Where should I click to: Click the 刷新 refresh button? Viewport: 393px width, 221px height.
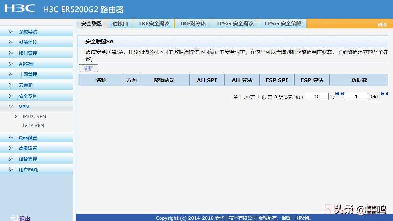[x=88, y=68]
